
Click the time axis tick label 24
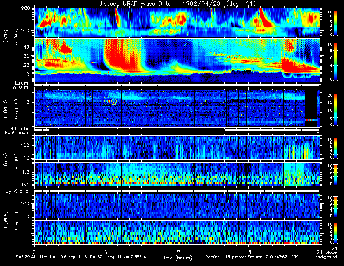tap(320, 252)
